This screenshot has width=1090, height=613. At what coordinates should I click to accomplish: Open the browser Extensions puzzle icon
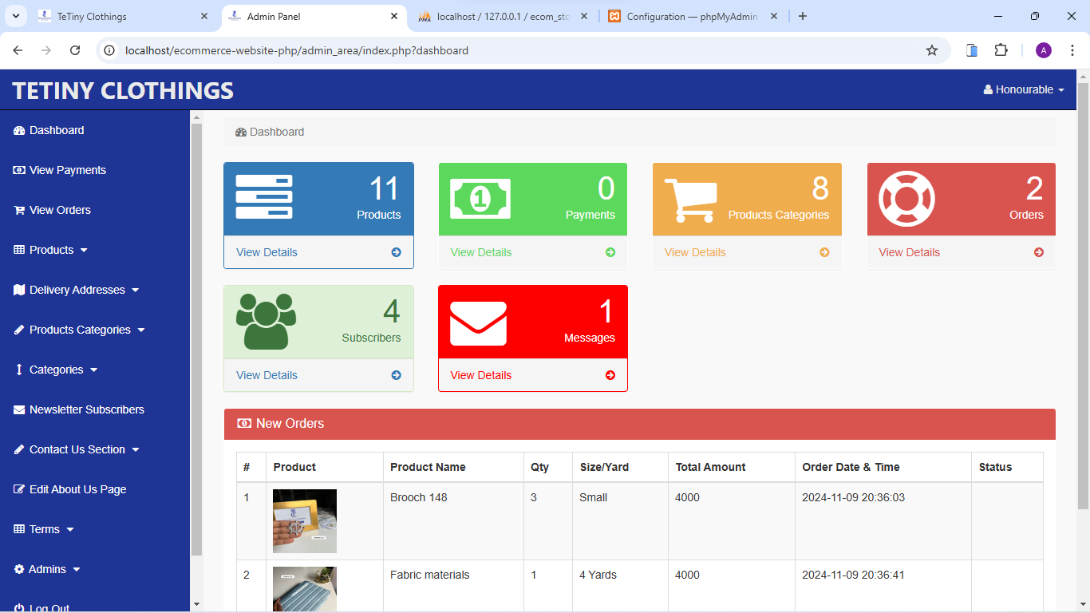1001,50
